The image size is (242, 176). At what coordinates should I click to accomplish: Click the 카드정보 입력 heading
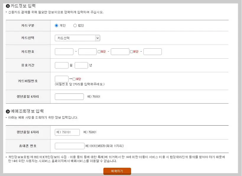click(x=23, y=6)
